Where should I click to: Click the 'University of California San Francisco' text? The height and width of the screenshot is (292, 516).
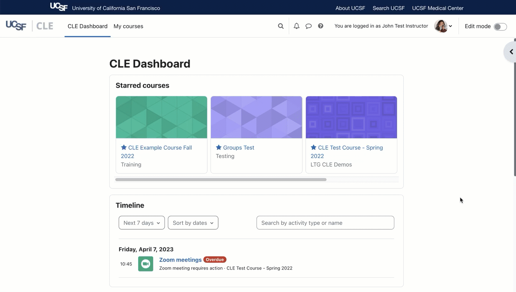coord(116,8)
